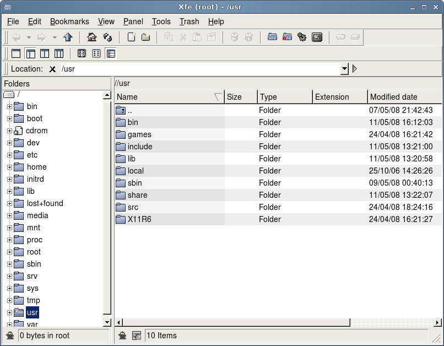Screen dimensions: 444x346
Task: Create a new folder
Action: [146, 37]
